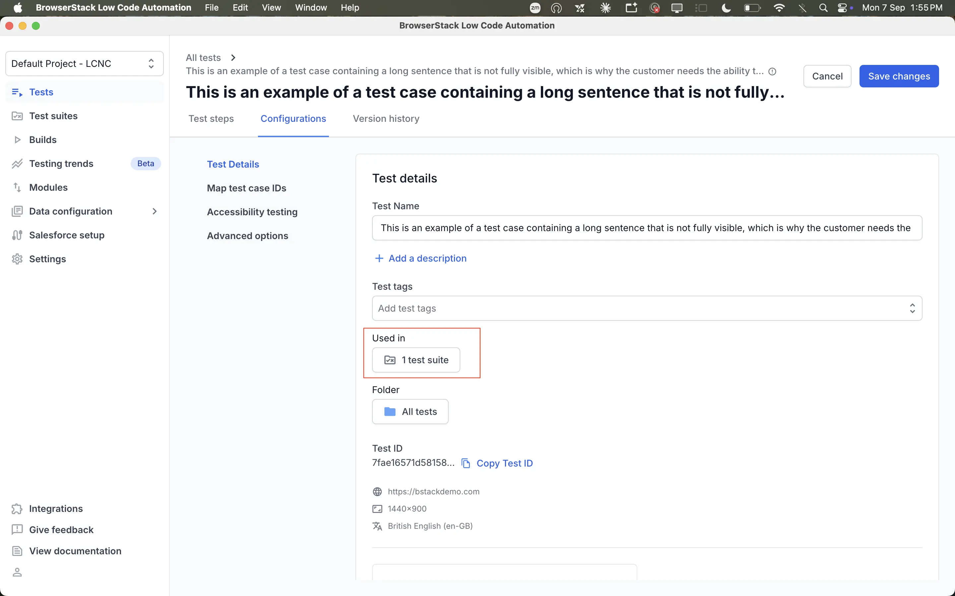Click the Add a description link
955x596 pixels.
point(427,258)
